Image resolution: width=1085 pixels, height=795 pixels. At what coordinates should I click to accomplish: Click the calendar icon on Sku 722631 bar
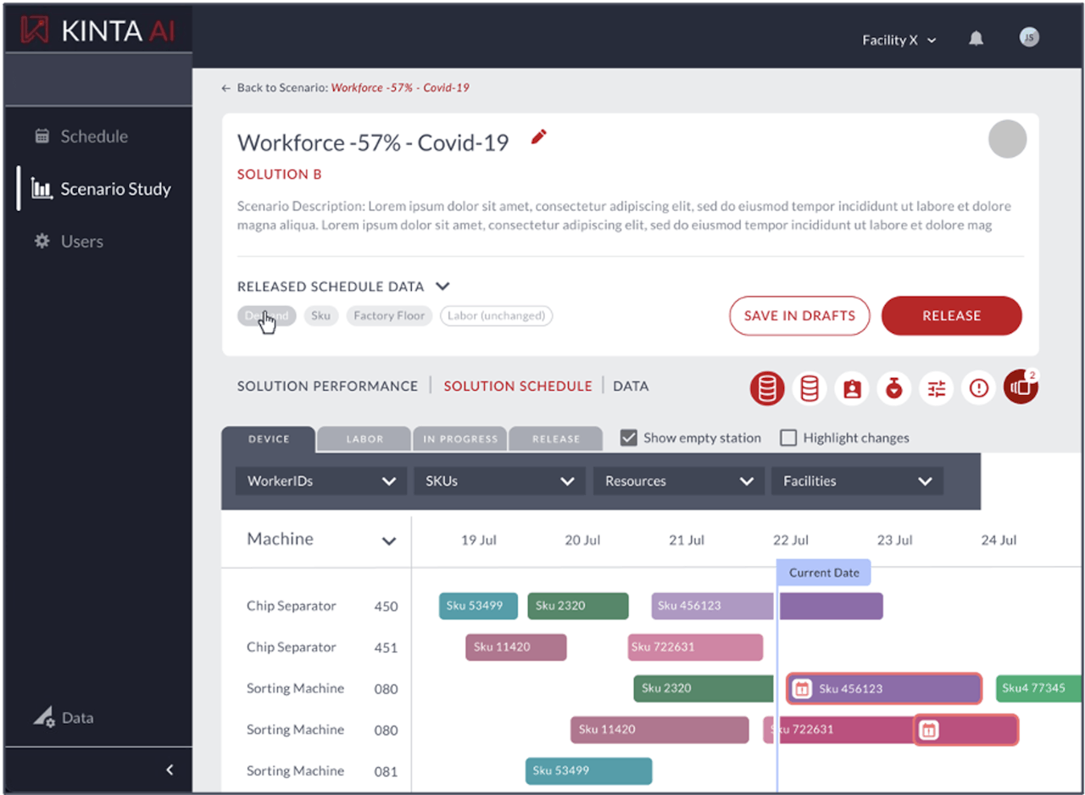(x=929, y=730)
